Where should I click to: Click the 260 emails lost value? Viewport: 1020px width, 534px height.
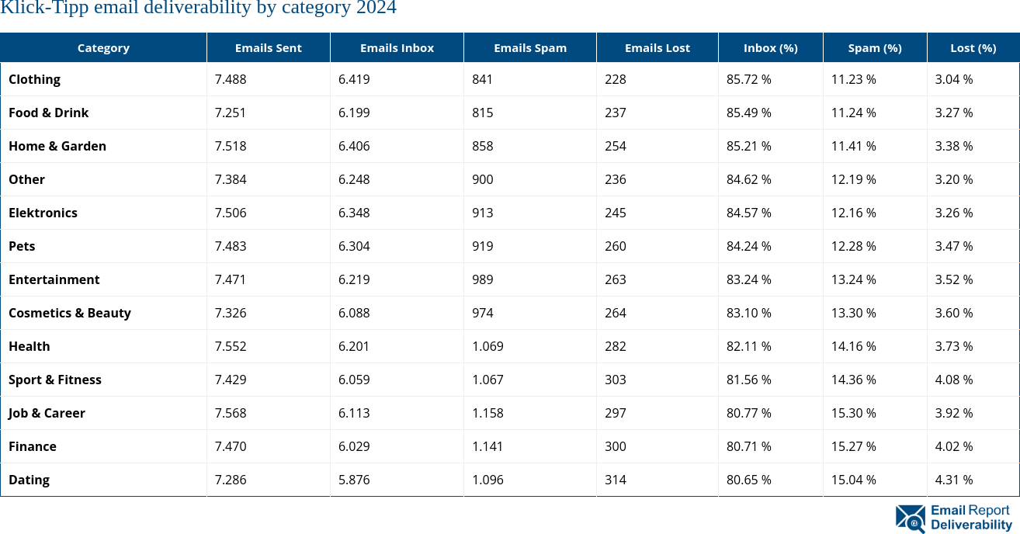click(x=616, y=246)
